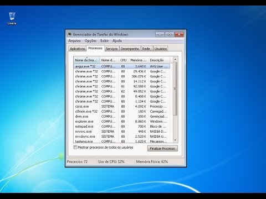Screen dimensions: 266x199
Task: Open the Lixeira recycle bin icon
Action: click(12, 18)
